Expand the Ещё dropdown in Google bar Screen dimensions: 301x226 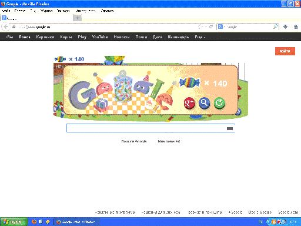[x=200, y=37]
